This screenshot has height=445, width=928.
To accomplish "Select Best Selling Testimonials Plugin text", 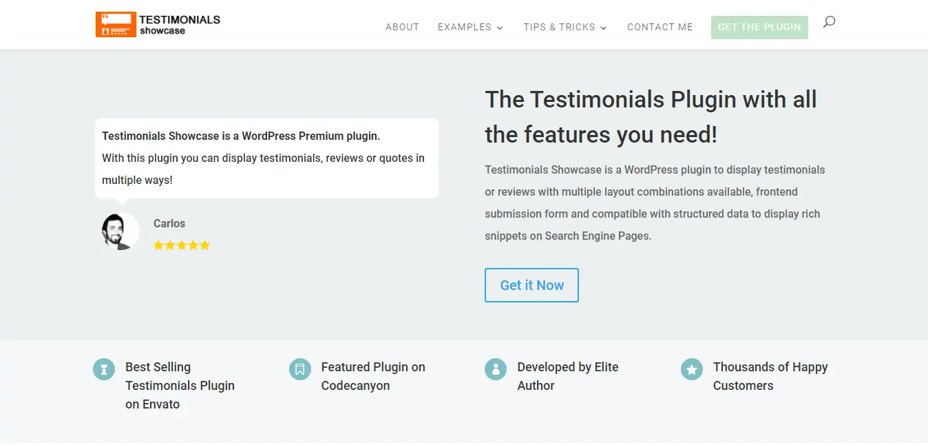I will (x=180, y=386).
